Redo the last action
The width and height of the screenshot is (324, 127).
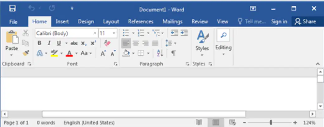tap(52, 9)
